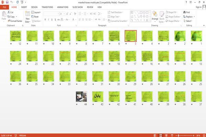
Task: Decrease font size with the small A
Action: tap(70, 14)
